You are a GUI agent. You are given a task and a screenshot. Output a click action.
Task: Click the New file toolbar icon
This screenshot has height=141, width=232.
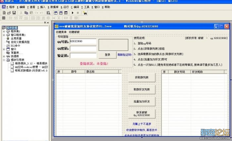(x=4, y=13)
